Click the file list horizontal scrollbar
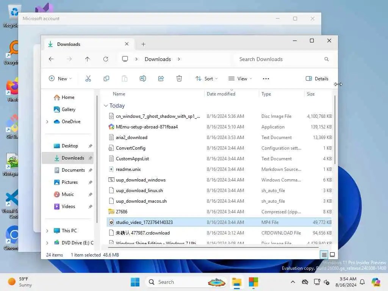This screenshot has height=291, width=388. pyautogui.click(x=213, y=247)
